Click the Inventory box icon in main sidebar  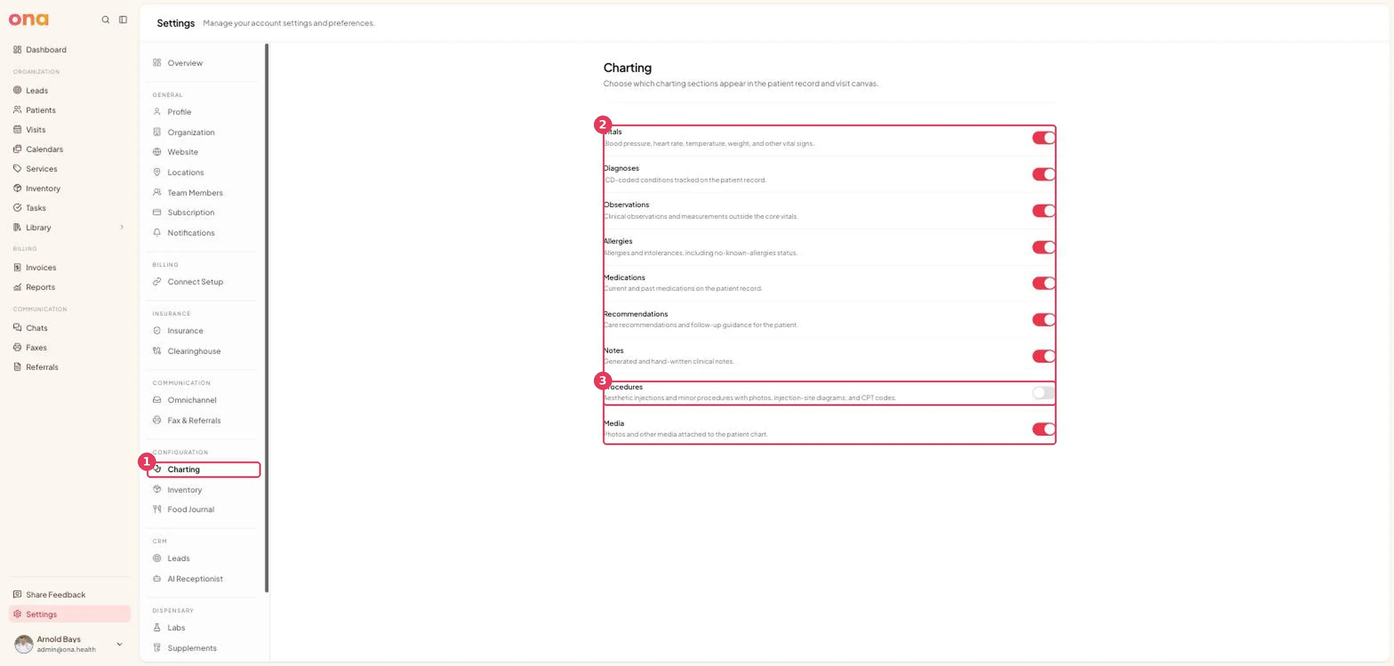[17, 188]
